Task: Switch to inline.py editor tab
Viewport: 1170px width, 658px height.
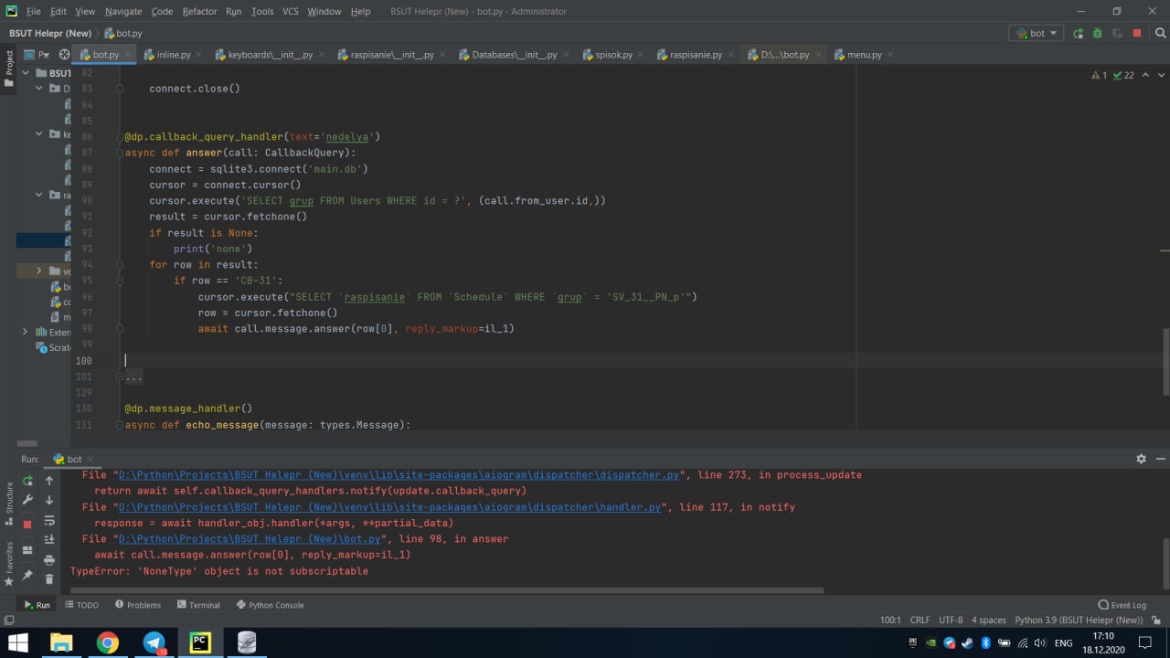Action: tap(174, 55)
